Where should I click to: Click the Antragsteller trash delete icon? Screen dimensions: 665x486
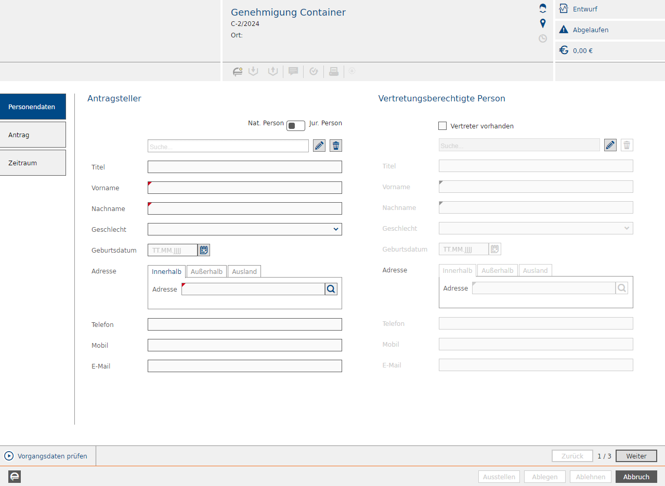click(x=336, y=146)
